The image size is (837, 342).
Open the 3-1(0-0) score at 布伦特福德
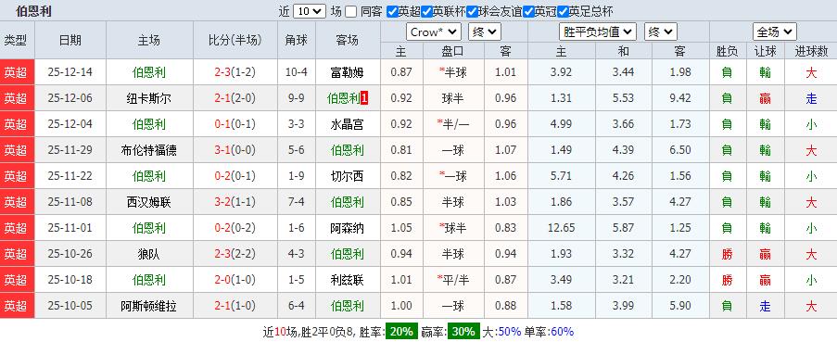[x=235, y=150]
